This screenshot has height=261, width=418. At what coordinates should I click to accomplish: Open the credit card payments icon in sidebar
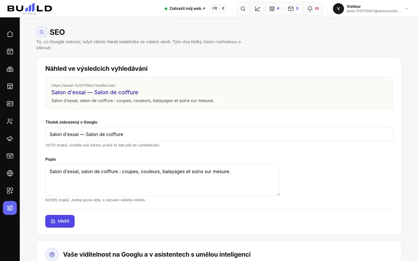pyautogui.click(x=10, y=156)
